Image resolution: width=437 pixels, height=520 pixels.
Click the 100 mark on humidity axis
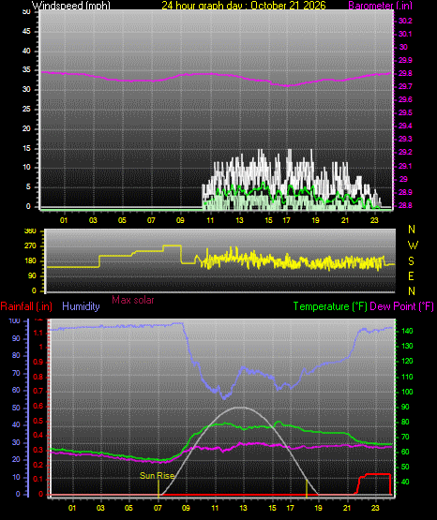pos(15,320)
